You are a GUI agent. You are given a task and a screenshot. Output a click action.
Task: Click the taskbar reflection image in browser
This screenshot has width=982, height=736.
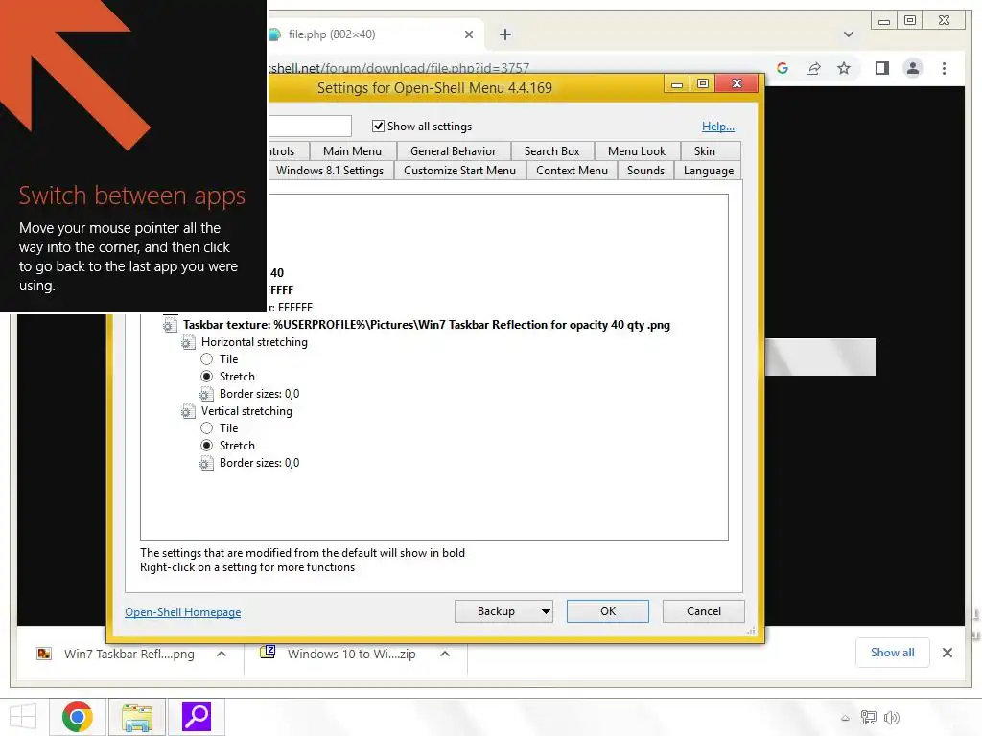pos(821,356)
